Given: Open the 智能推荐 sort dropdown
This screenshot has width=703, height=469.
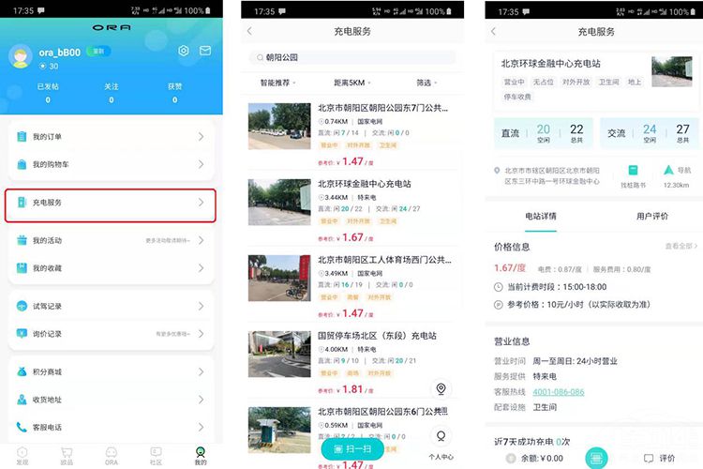Looking at the screenshot, I should click(277, 83).
